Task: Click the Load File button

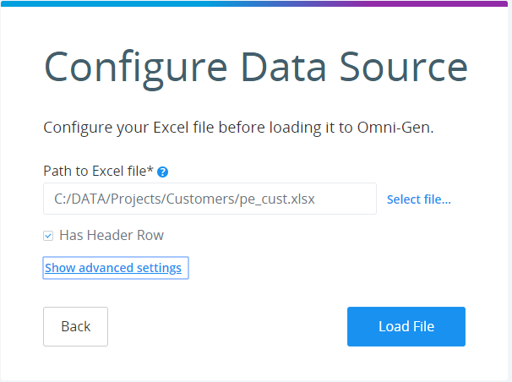Action: 406,326
